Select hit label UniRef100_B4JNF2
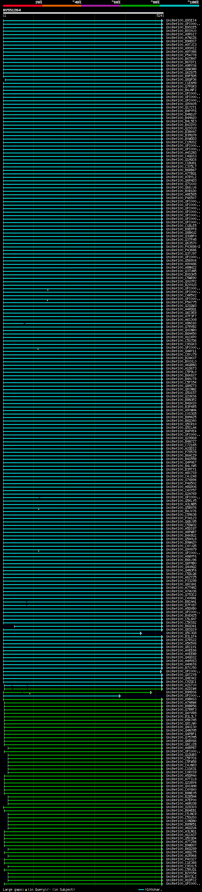This screenshot has width=202, height=892. coord(181,90)
